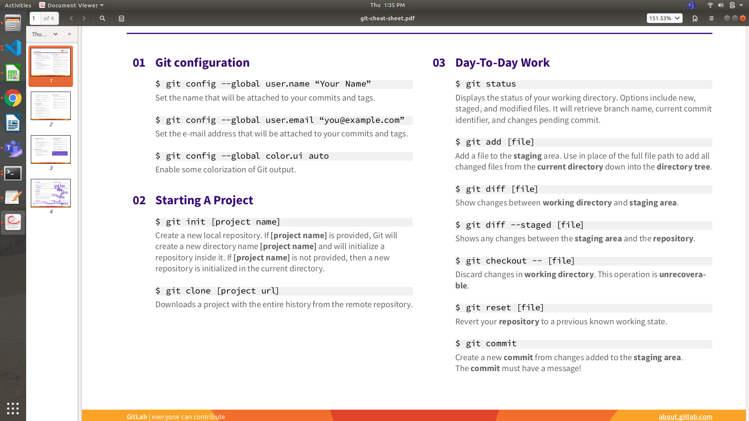This screenshot has width=749, height=421.
Task: Click the Teams tray icon
Action: tap(691, 5)
